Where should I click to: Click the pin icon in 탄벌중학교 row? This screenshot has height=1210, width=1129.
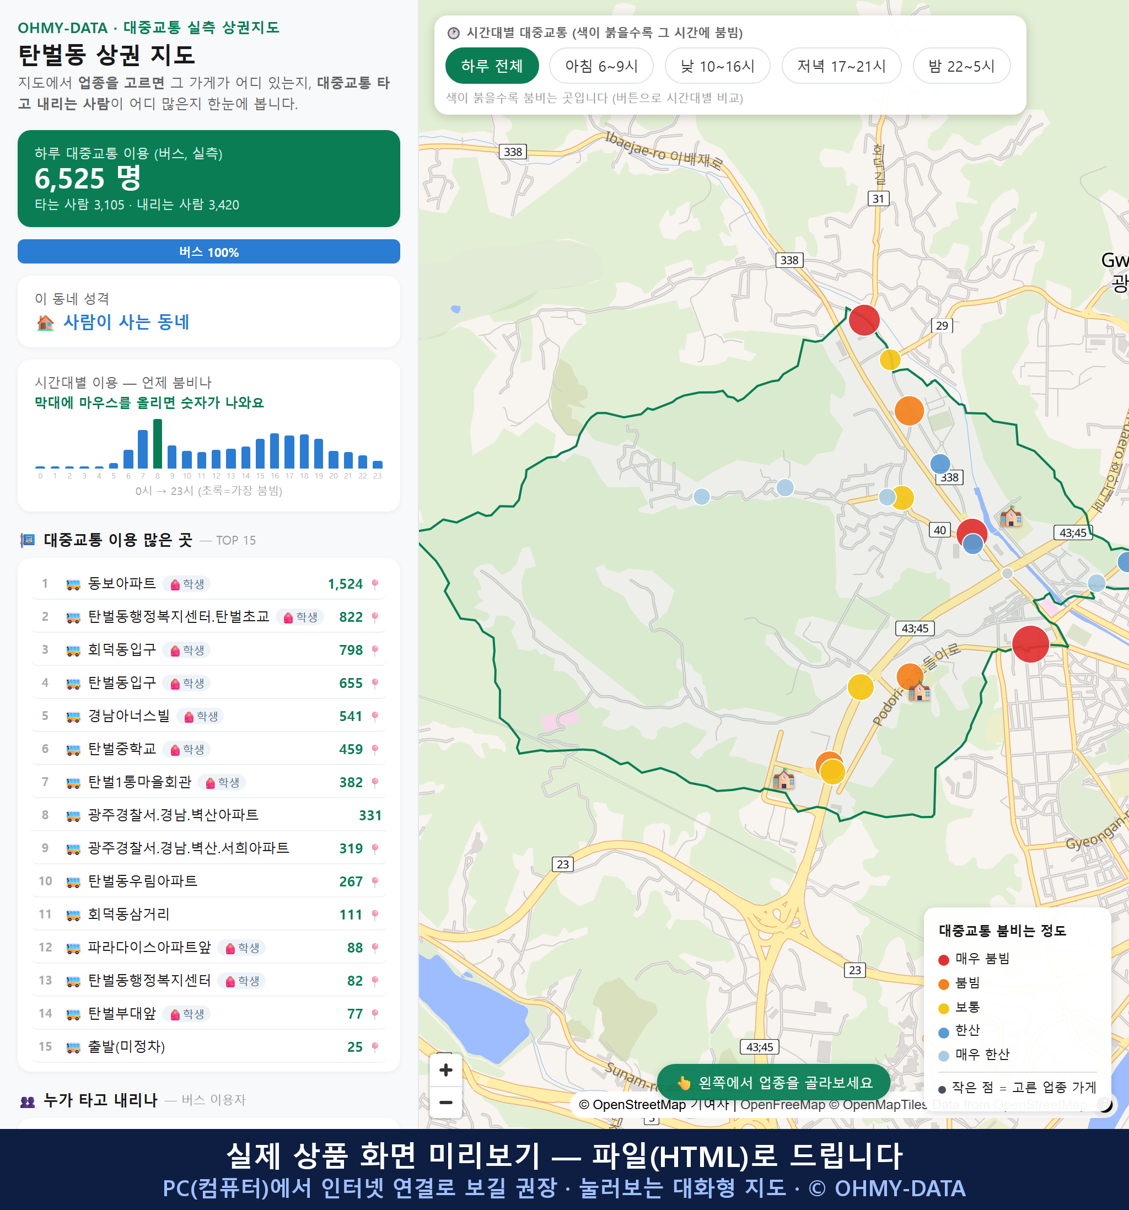[x=375, y=749]
